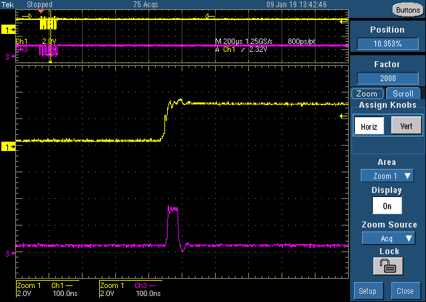Click the Stopped acquisition status
Viewport: 426px width, 302px height.
40,5
